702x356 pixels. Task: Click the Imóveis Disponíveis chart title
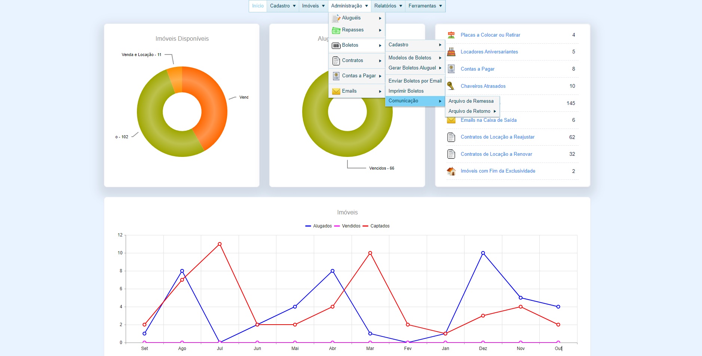coord(182,39)
